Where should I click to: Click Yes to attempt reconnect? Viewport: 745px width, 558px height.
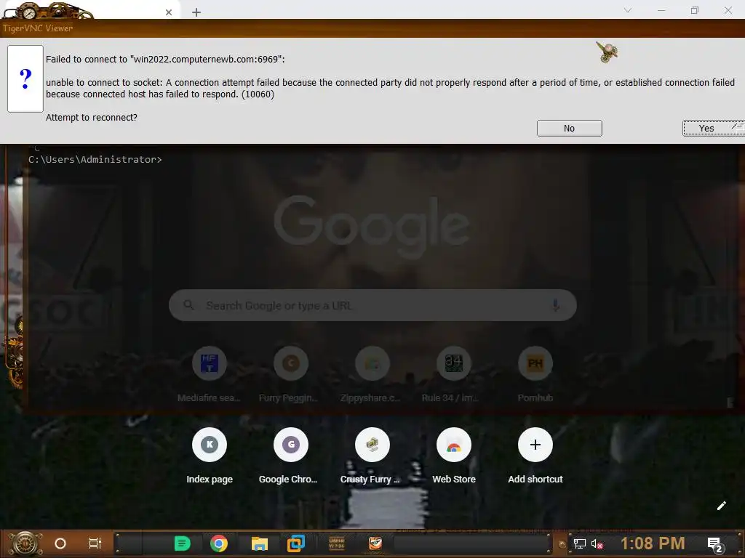pos(714,128)
